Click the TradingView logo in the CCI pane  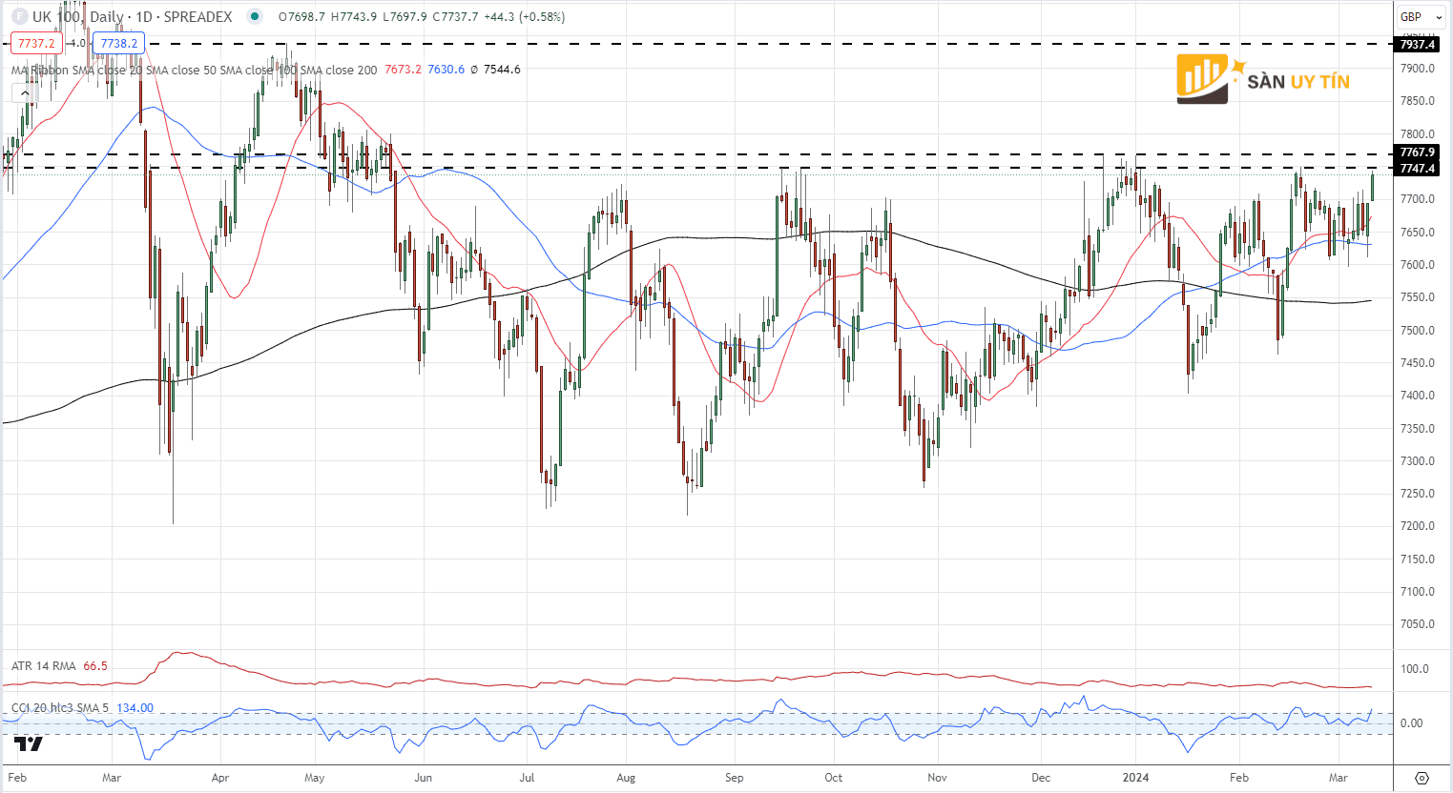pos(29,744)
